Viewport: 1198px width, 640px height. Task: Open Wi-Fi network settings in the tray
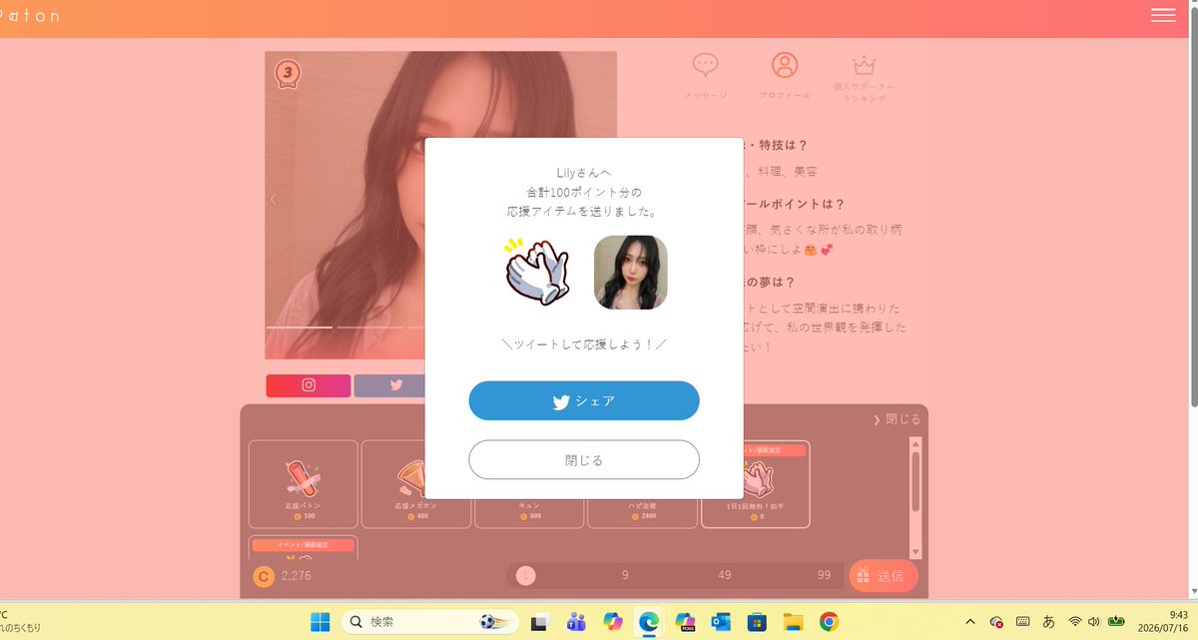pyautogui.click(x=1075, y=621)
